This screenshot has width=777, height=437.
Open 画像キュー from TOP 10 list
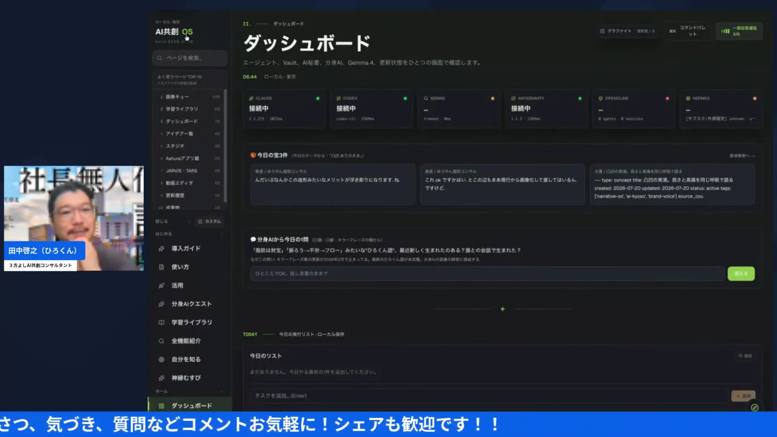pyautogui.click(x=190, y=97)
